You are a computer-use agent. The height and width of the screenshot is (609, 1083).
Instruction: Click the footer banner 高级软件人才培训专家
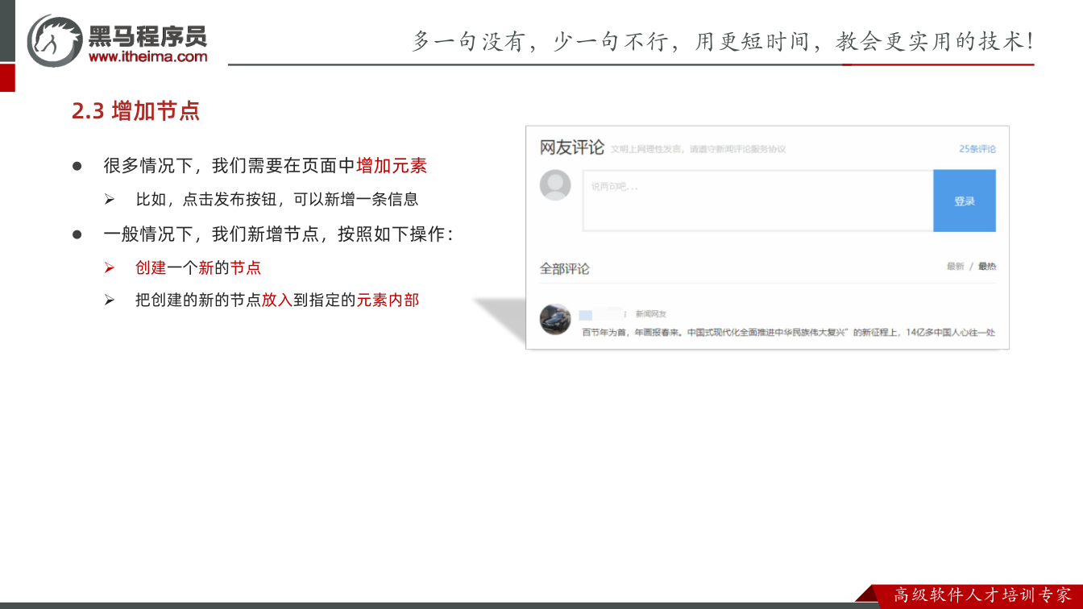tap(983, 595)
